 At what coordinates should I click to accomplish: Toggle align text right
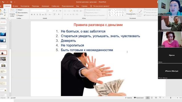(71, 14)
